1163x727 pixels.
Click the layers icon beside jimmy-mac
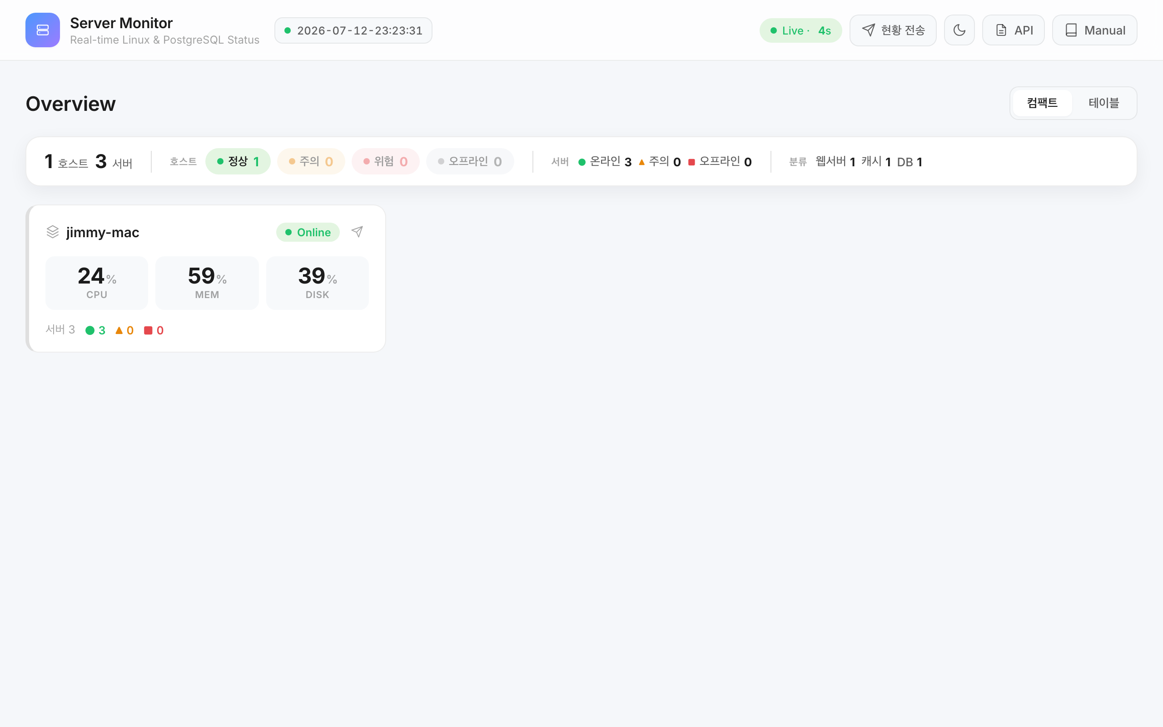click(x=52, y=232)
